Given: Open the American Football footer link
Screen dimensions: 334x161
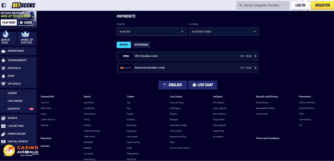Looking at the screenshot, I should click(92, 131).
